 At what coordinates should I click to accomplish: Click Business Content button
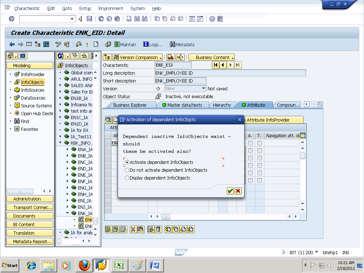212,57
